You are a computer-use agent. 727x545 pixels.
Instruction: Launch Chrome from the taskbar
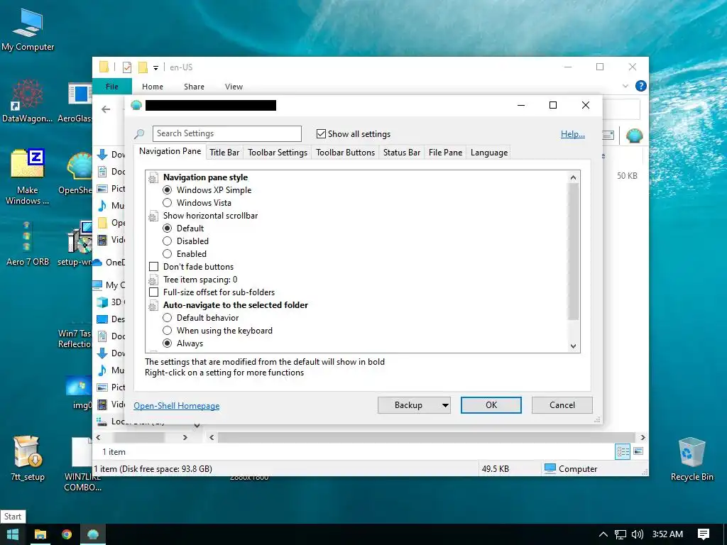point(67,534)
